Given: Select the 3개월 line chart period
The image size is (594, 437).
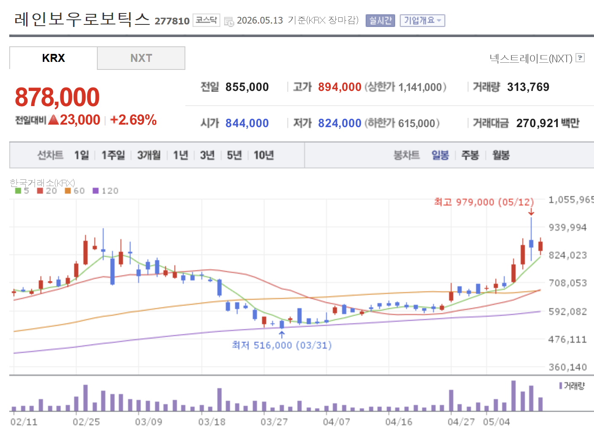Looking at the screenshot, I should pyautogui.click(x=149, y=155).
